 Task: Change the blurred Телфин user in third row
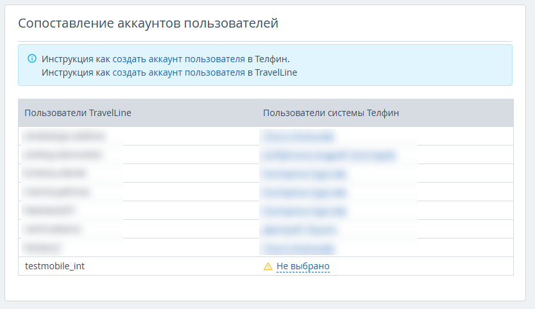(x=304, y=173)
